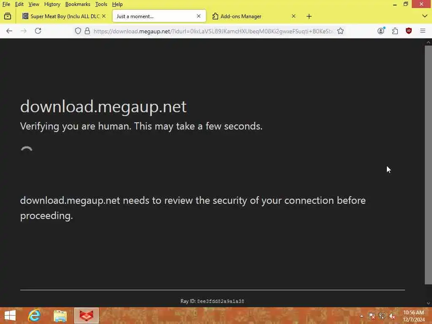
Task: Bookmark this page with star icon
Action: 340,31
